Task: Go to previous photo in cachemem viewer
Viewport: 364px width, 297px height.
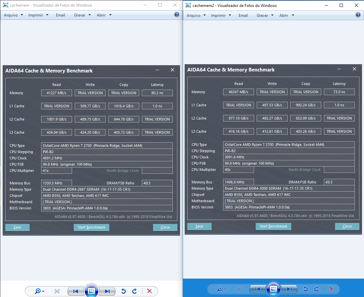Action: click(x=76, y=291)
